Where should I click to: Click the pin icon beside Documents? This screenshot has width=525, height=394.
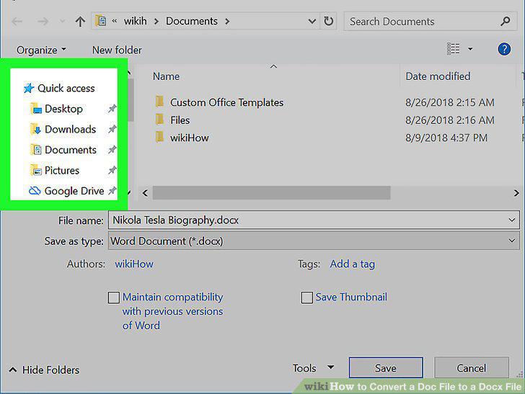pyautogui.click(x=112, y=150)
